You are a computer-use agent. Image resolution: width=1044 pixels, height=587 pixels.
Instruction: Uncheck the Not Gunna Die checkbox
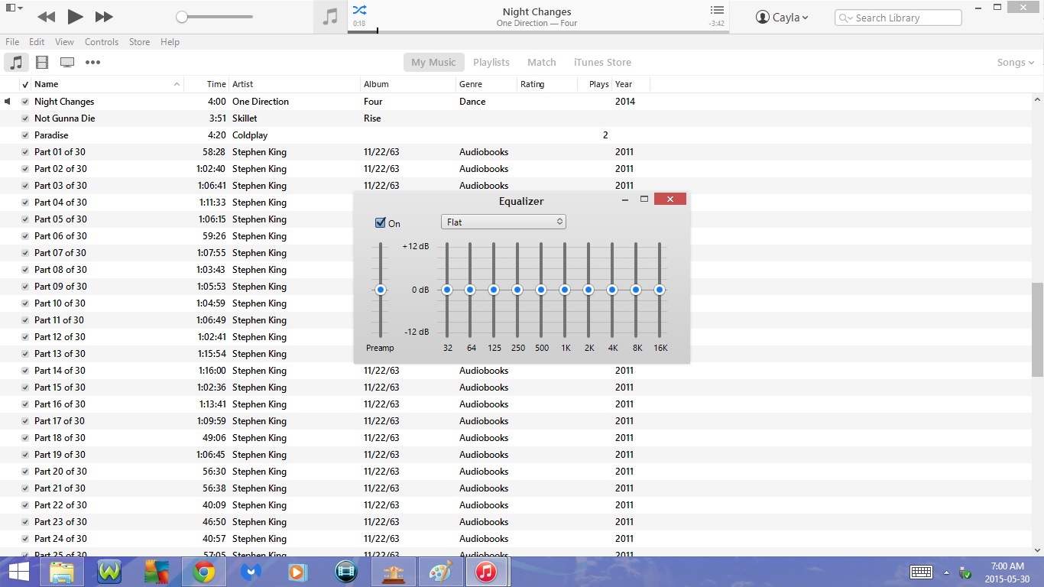(25, 118)
